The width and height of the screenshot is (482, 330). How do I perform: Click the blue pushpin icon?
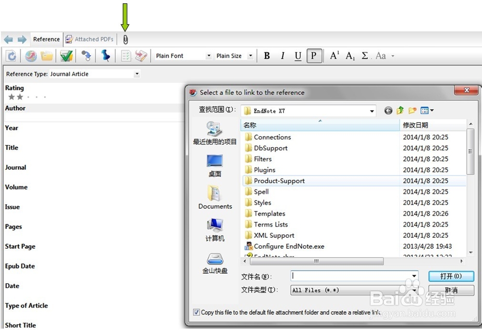point(106,56)
